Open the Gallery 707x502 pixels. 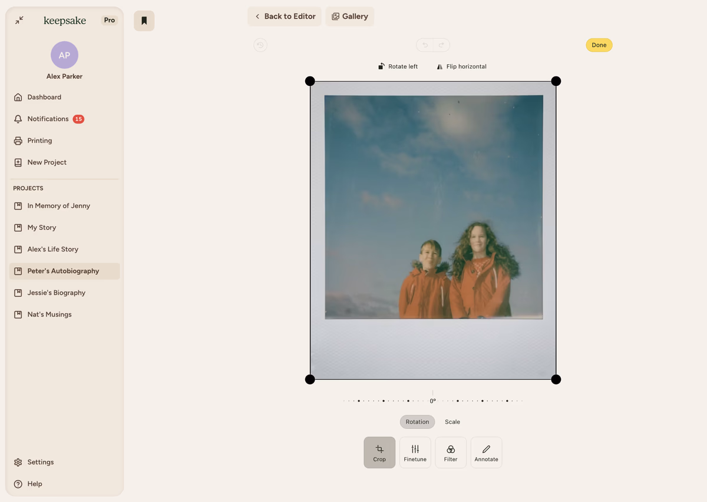click(350, 16)
